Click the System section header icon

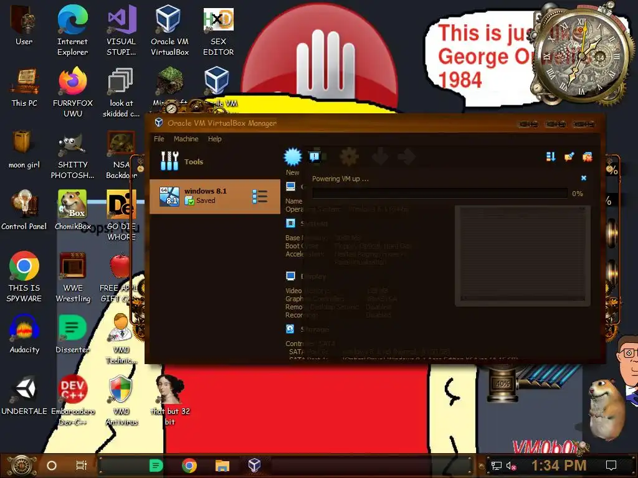[290, 223]
